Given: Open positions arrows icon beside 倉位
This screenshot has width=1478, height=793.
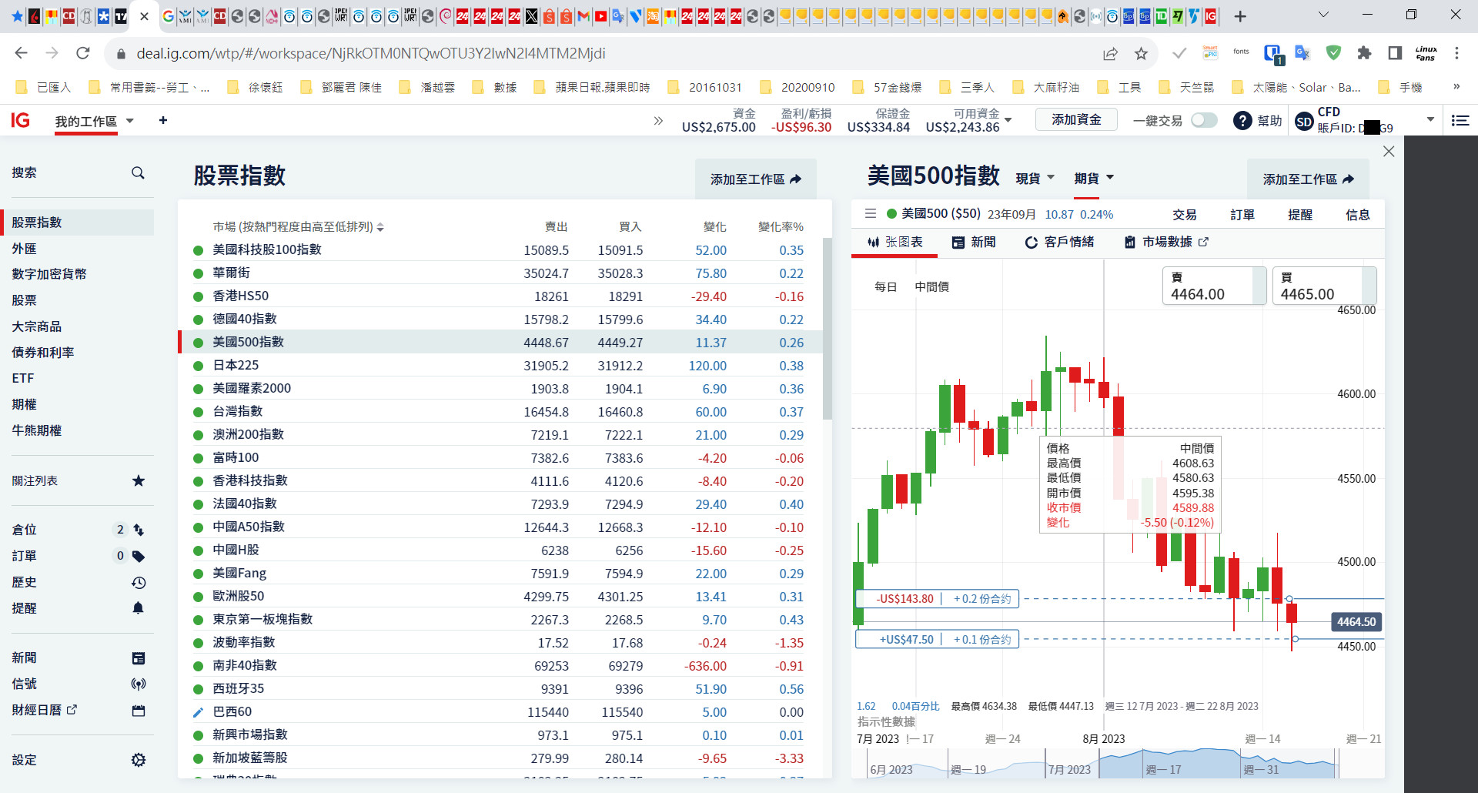Looking at the screenshot, I should pos(139,530).
